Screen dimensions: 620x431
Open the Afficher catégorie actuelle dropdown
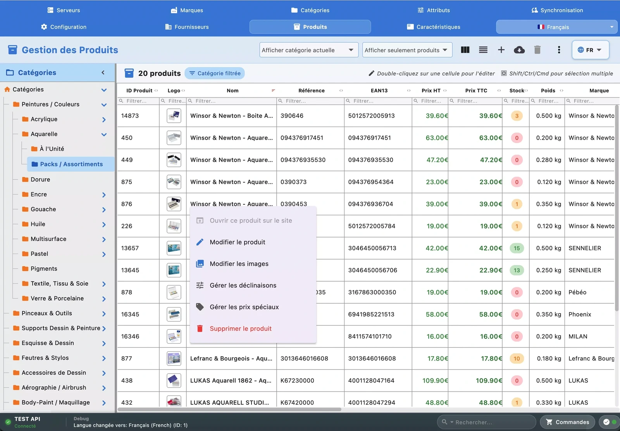[308, 50]
